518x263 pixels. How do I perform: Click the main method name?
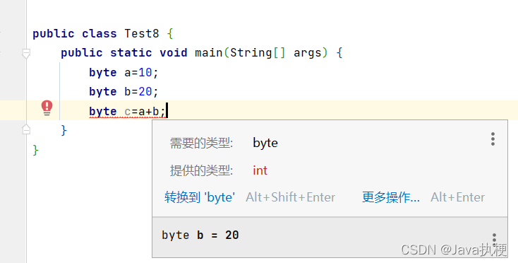click(x=208, y=52)
